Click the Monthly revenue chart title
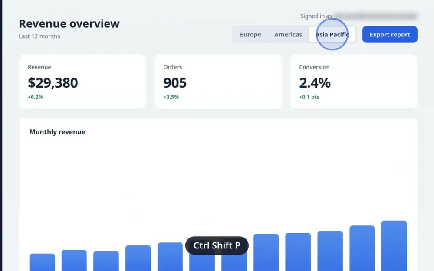434x271 pixels. (x=57, y=132)
